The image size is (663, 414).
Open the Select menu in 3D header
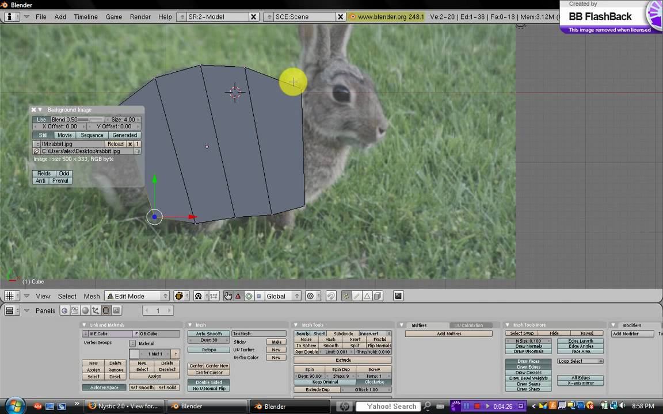coord(67,296)
